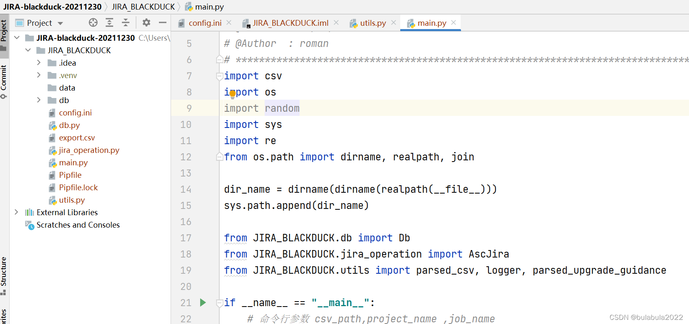Open Pipfile.lock in the project tree
The image size is (689, 324).
click(78, 187)
